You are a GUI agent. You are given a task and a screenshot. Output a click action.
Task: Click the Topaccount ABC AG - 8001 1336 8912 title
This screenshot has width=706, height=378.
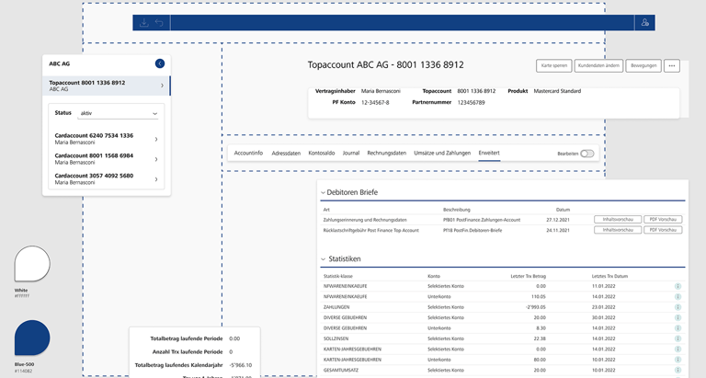coord(385,65)
